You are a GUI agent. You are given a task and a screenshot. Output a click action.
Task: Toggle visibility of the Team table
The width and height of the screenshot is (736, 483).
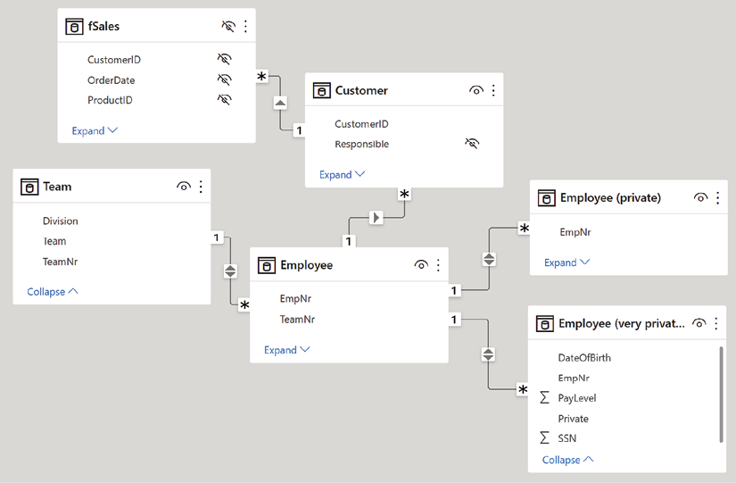184,187
